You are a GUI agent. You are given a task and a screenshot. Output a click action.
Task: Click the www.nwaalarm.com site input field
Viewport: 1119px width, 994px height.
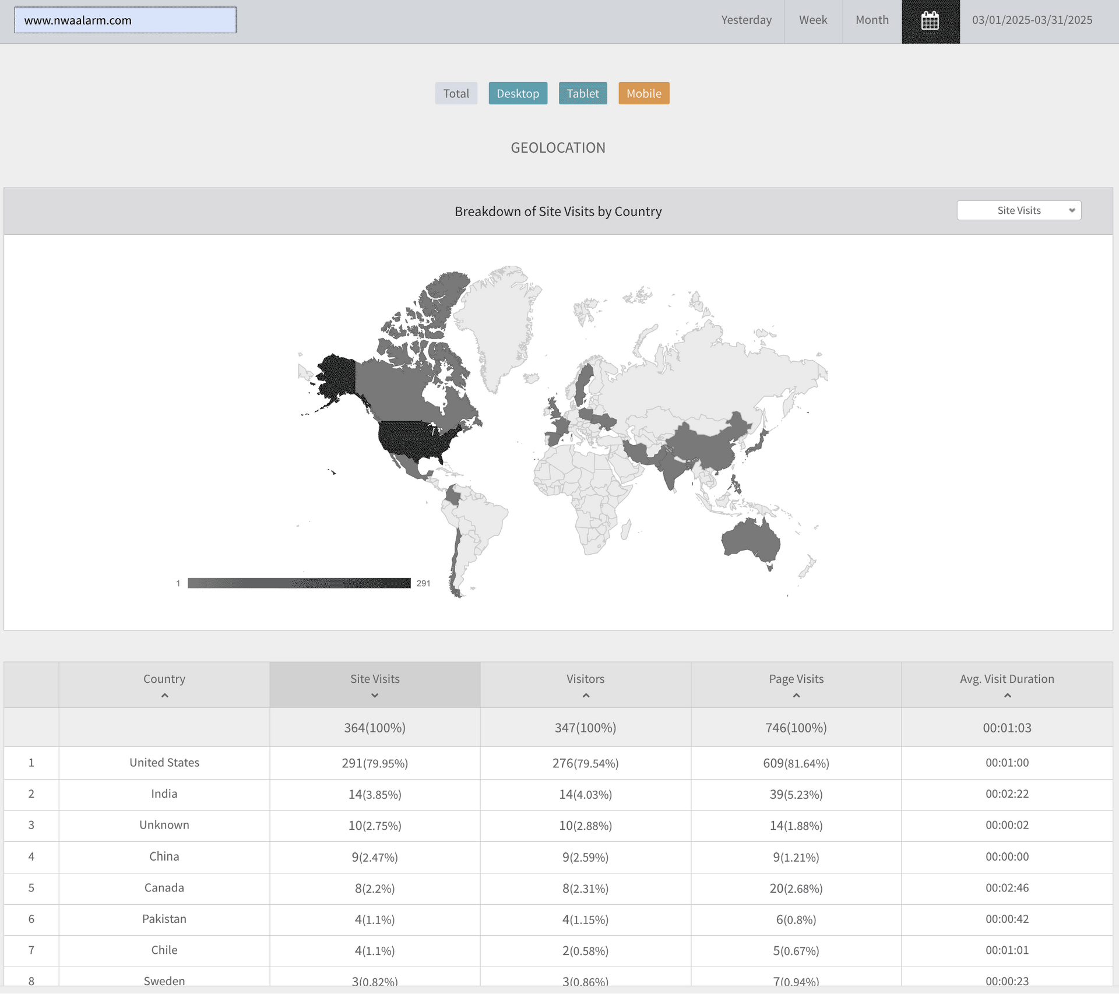click(x=125, y=20)
